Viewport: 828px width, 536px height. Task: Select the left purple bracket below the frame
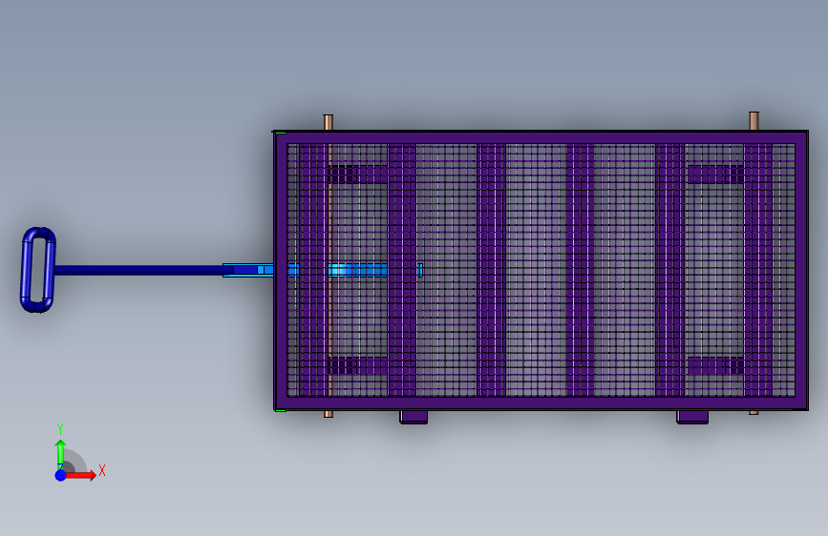click(x=414, y=417)
